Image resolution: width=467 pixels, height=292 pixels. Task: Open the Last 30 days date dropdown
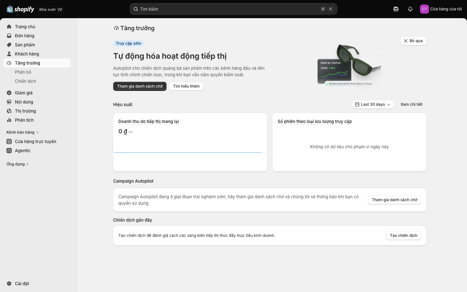[373, 104]
